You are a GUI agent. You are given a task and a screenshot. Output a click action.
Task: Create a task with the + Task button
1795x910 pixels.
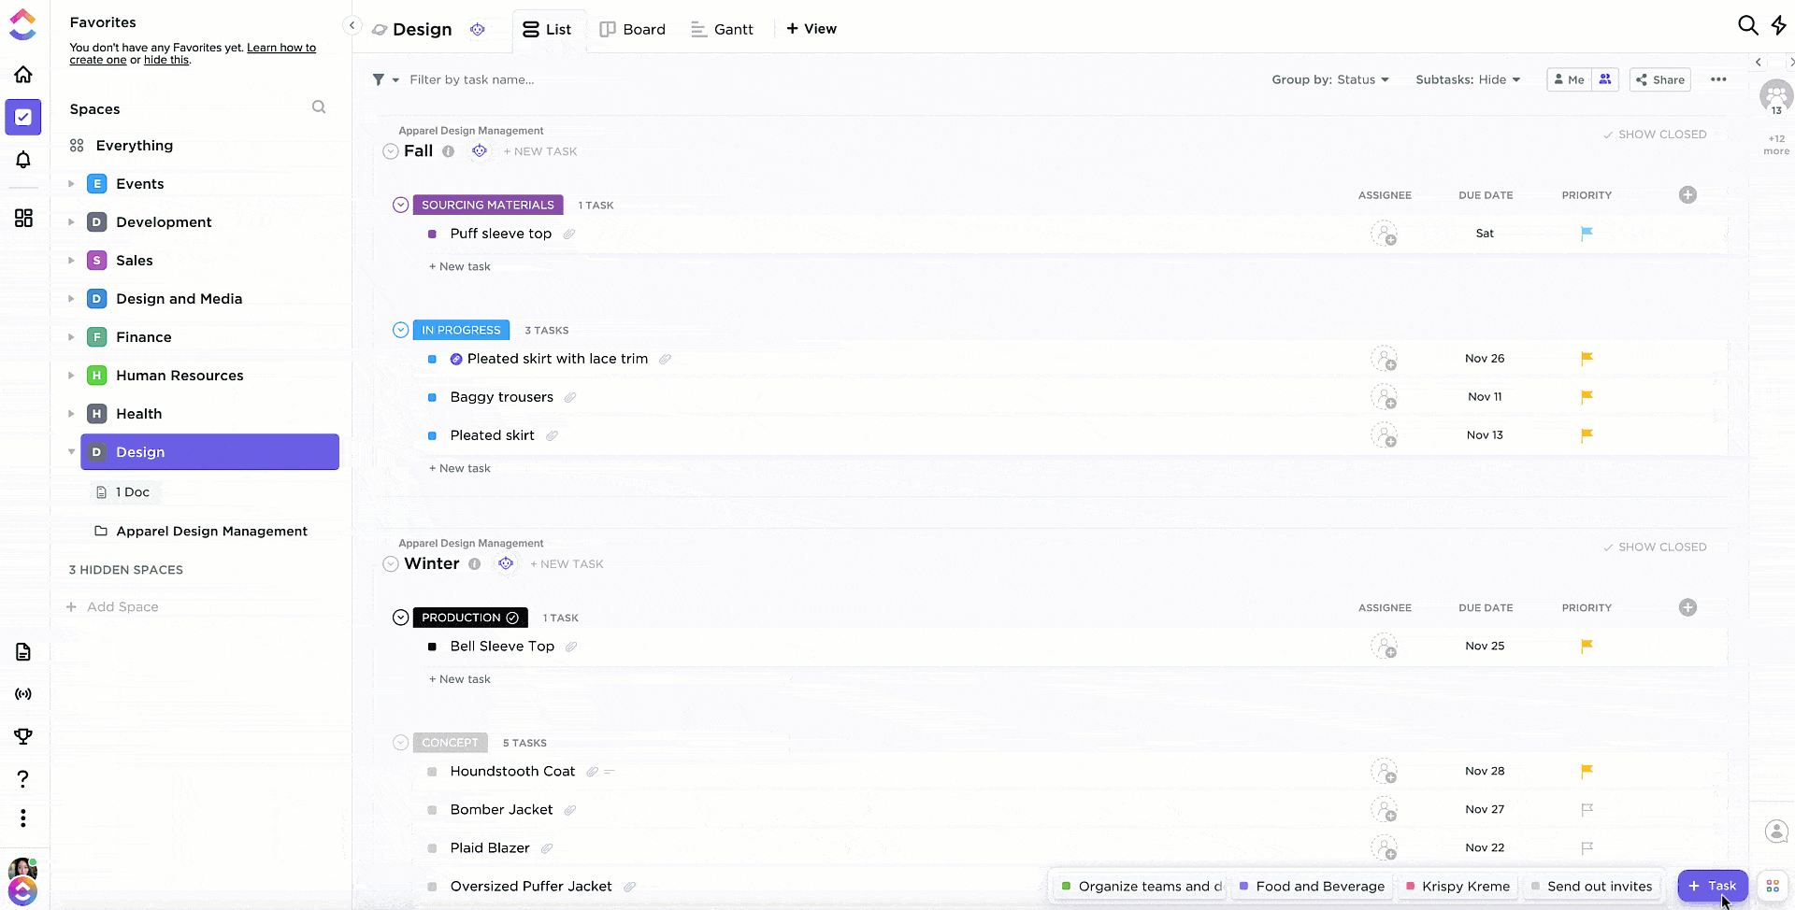point(1713,886)
